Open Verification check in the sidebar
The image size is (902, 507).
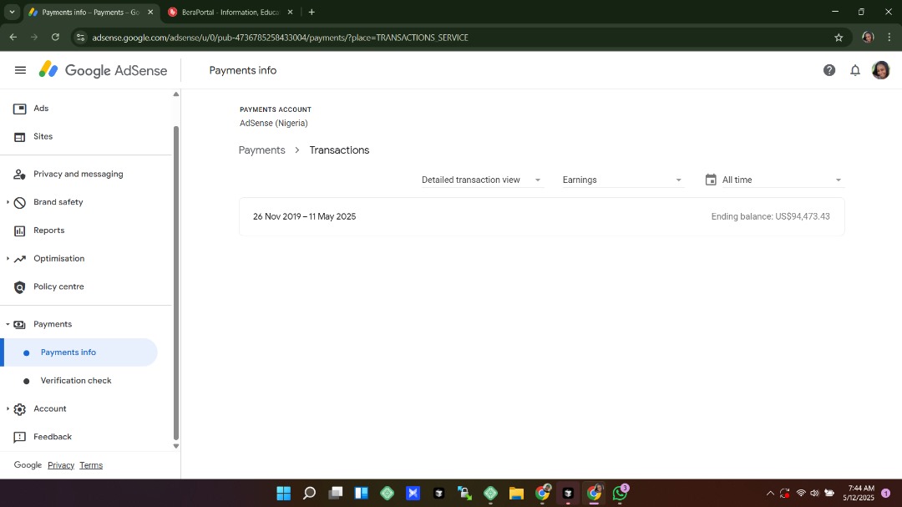pyautogui.click(x=76, y=381)
